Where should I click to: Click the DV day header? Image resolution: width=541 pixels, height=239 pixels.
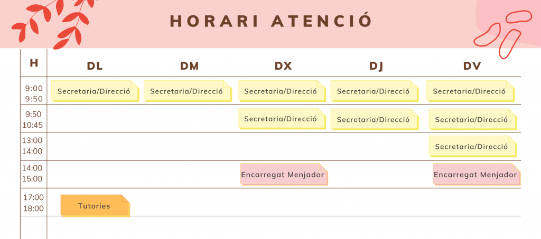tap(471, 66)
